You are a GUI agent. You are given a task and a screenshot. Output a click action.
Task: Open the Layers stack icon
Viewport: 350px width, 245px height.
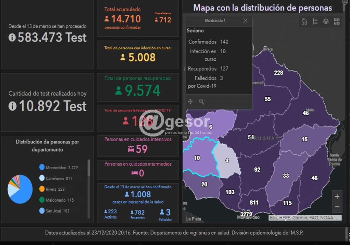pyautogui.click(x=326, y=22)
